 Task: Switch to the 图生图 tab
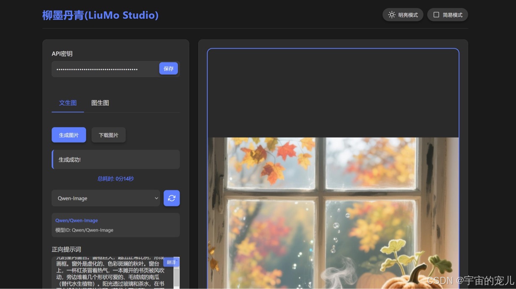(x=100, y=103)
